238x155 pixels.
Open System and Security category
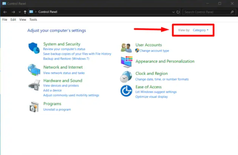tap(62, 44)
